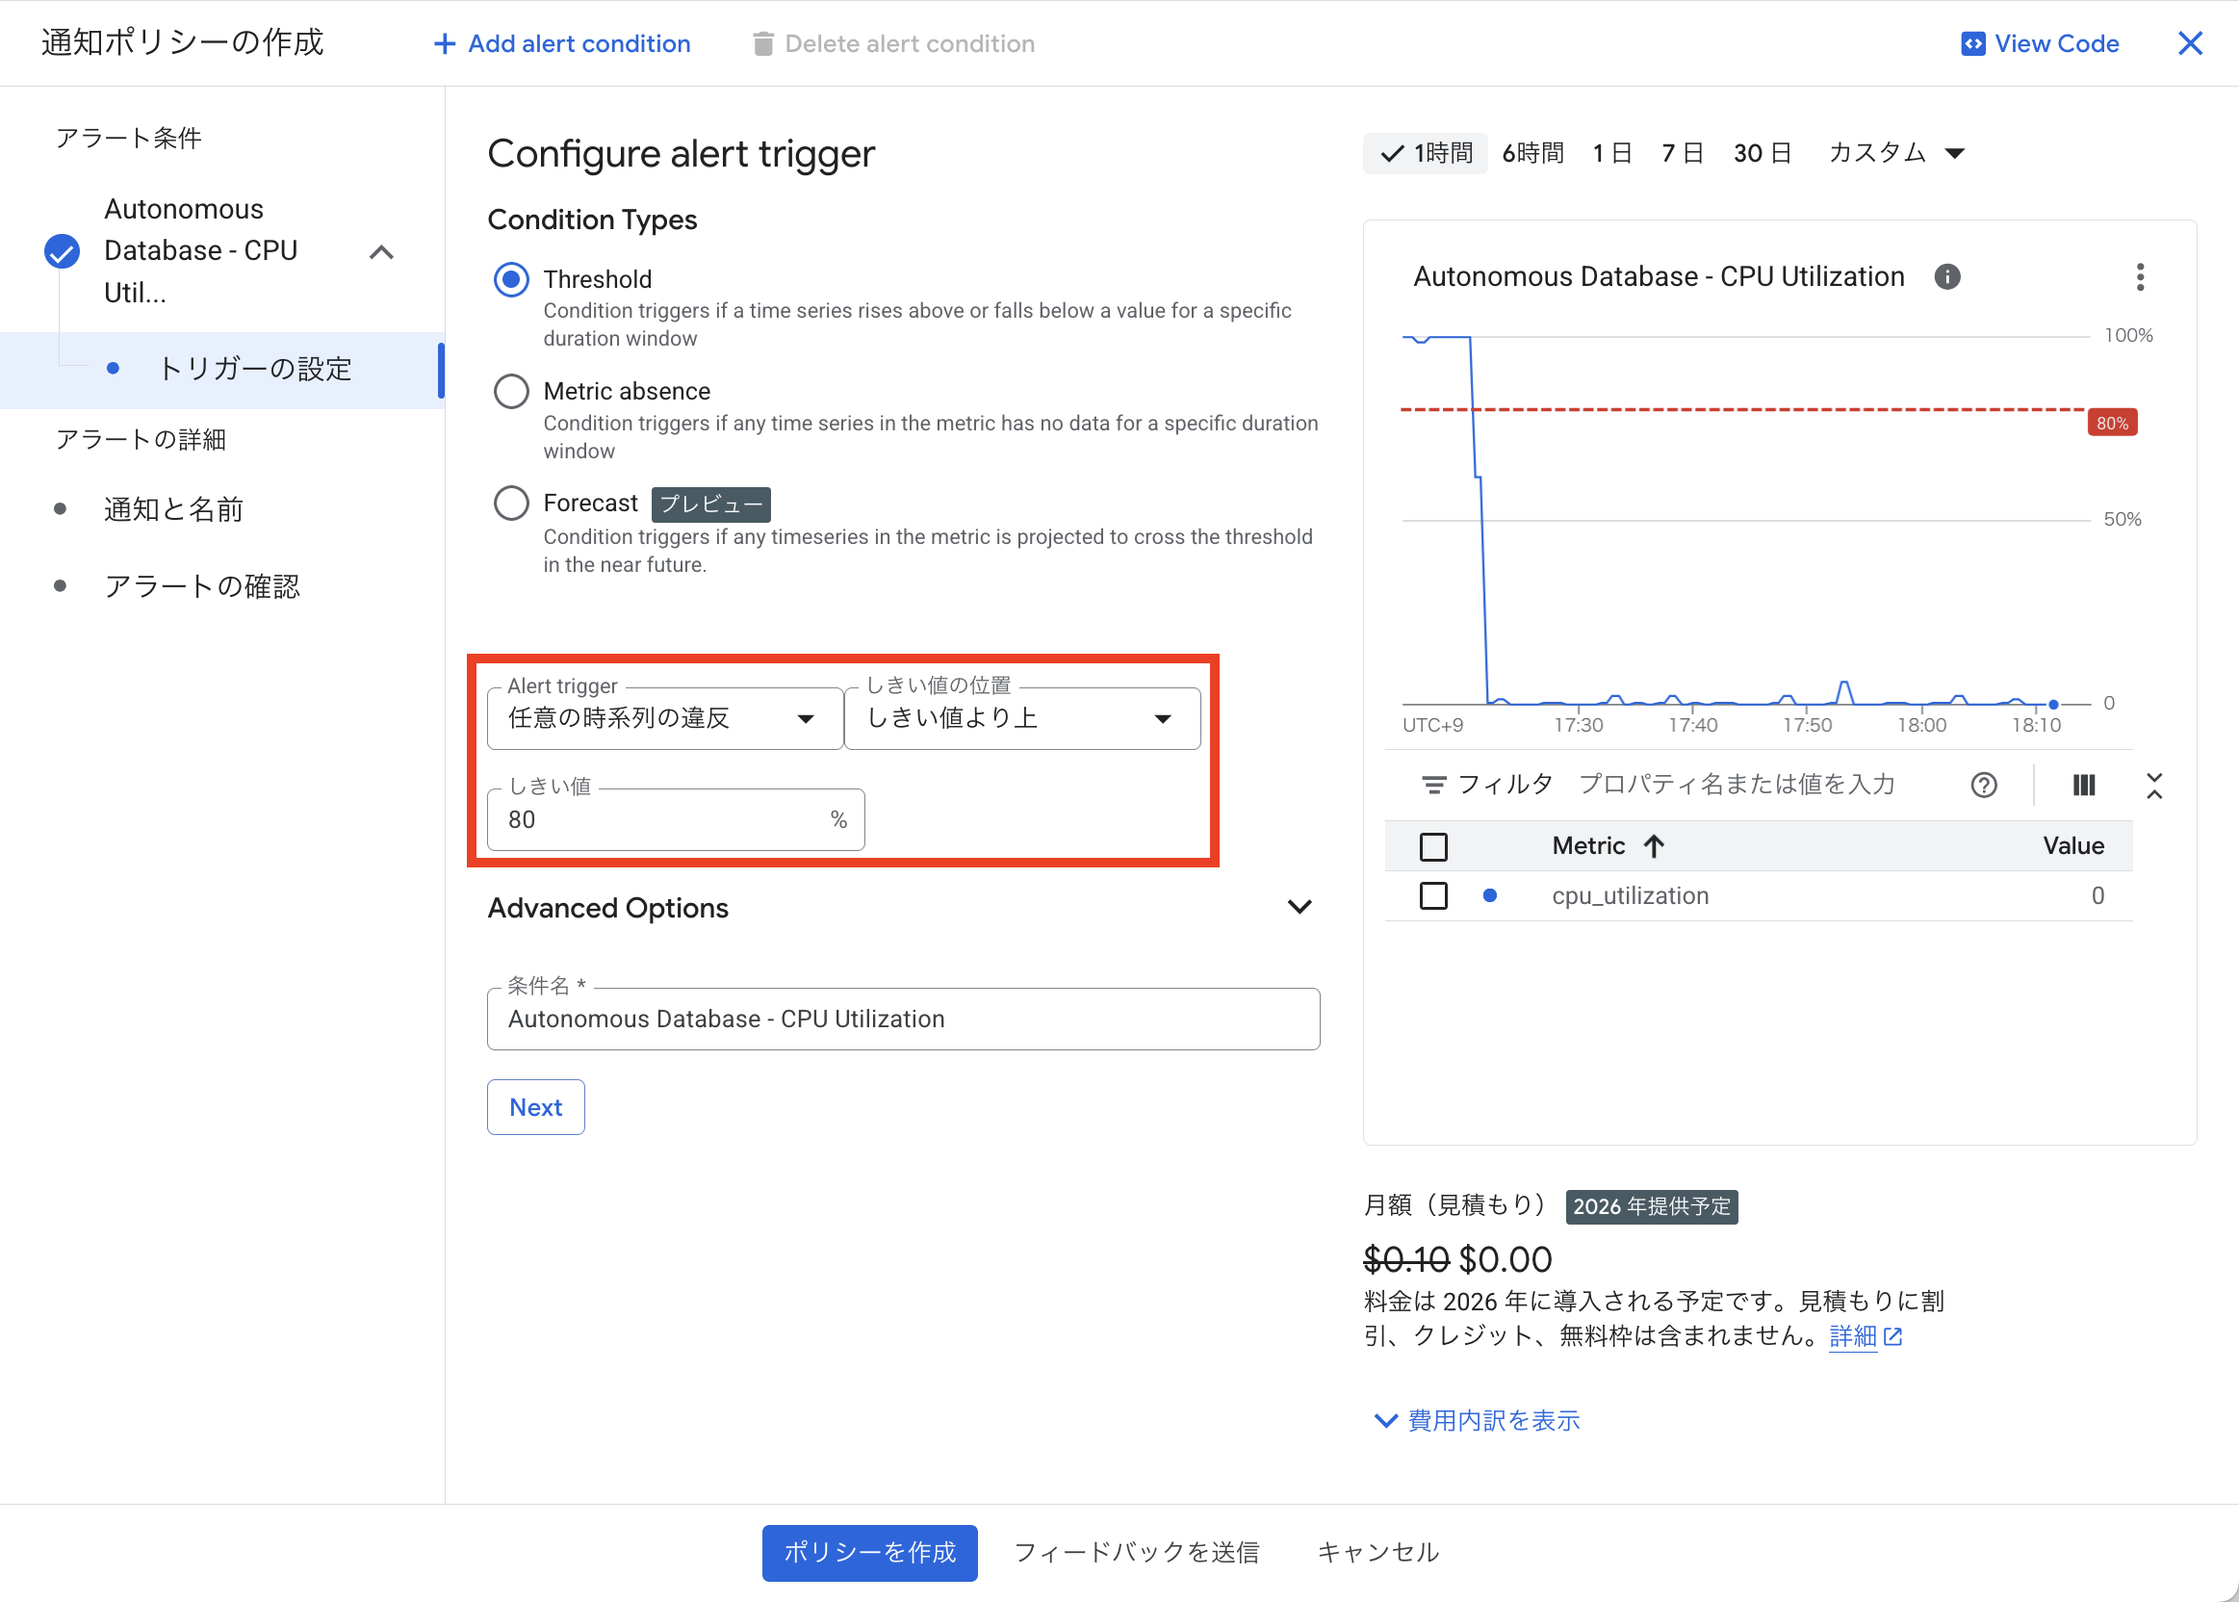Select the Metric absence condition type

(x=512, y=391)
